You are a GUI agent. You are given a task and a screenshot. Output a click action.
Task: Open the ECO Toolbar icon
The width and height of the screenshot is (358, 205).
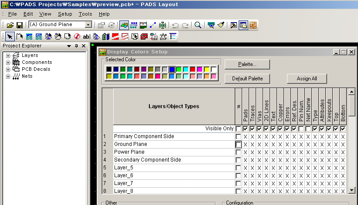pos(153,25)
